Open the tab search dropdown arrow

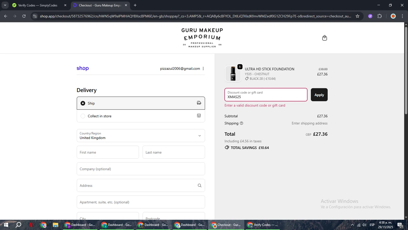[5, 5]
